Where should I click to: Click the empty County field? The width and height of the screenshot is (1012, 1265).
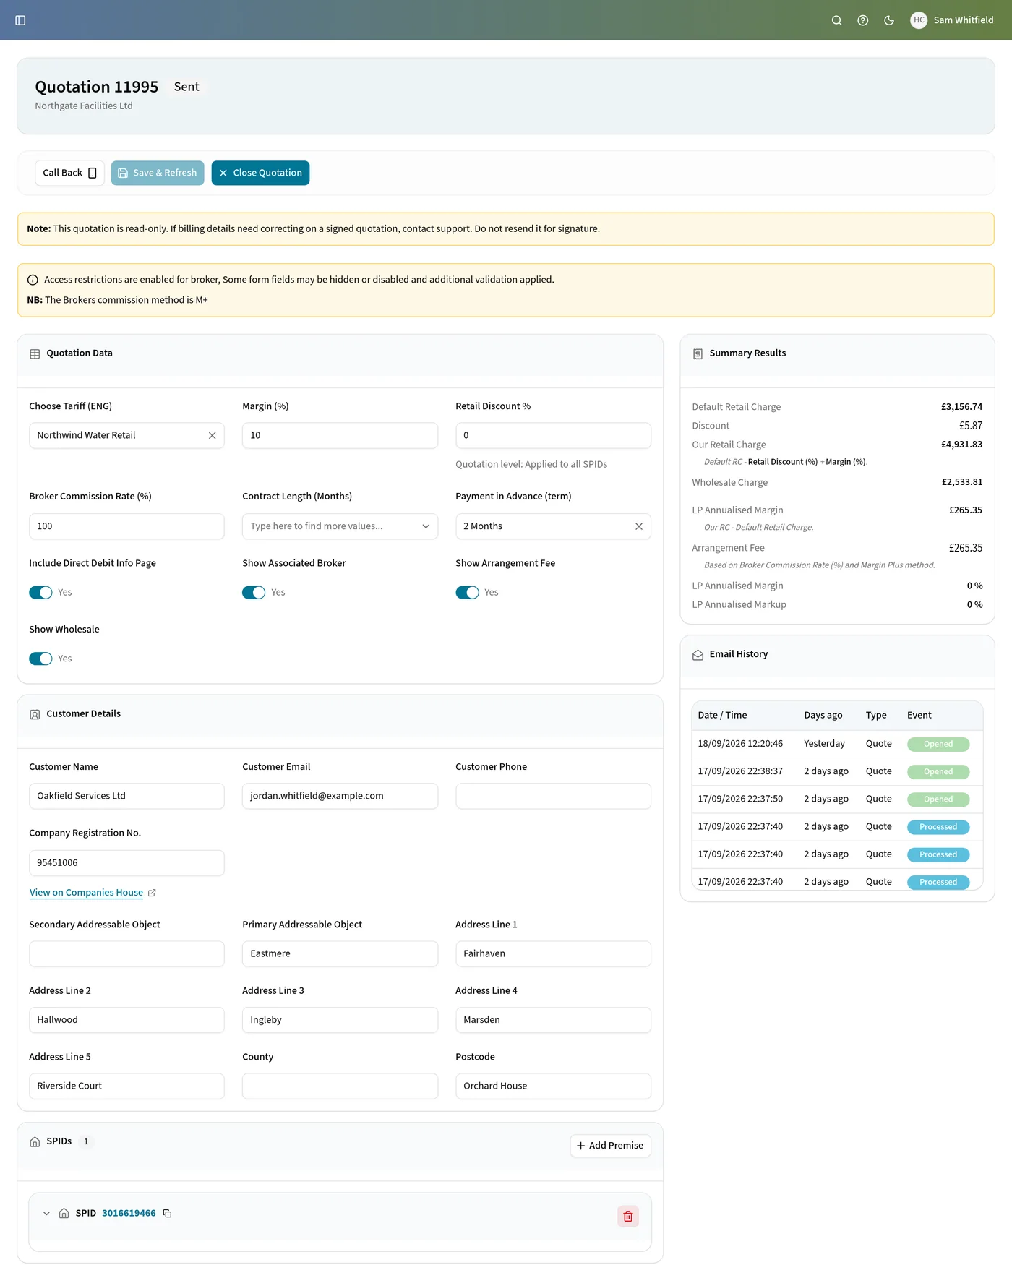click(x=340, y=1086)
